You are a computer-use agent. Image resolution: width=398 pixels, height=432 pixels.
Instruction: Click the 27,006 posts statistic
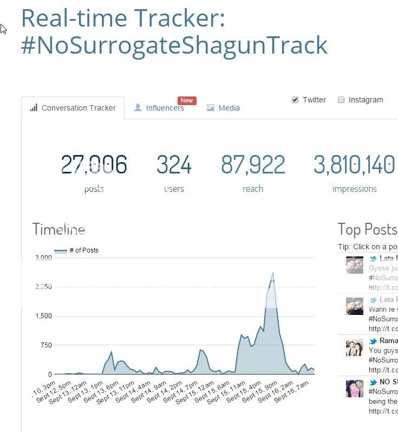pyautogui.click(x=94, y=165)
